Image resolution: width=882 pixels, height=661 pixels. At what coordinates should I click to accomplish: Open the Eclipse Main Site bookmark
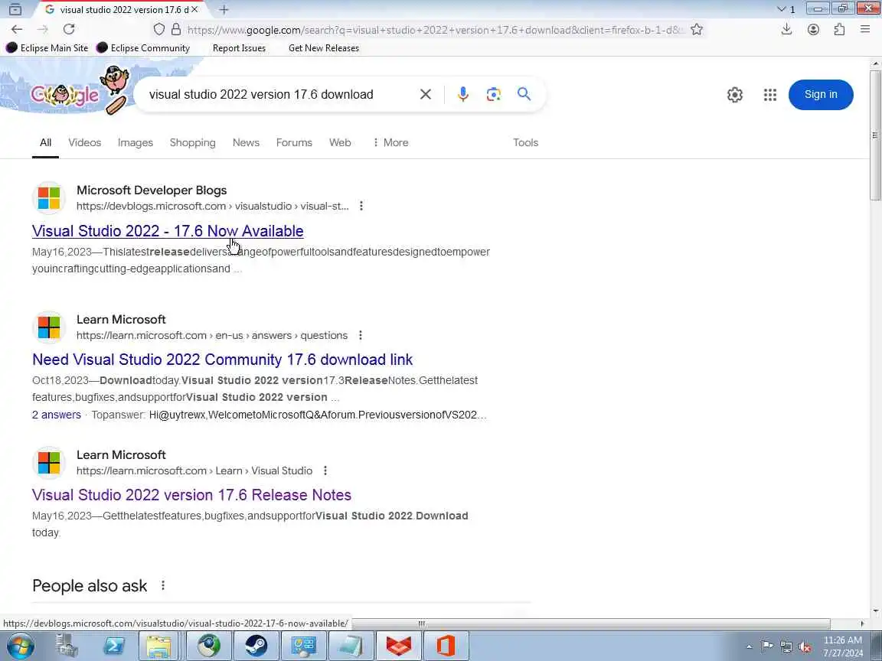pos(47,47)
